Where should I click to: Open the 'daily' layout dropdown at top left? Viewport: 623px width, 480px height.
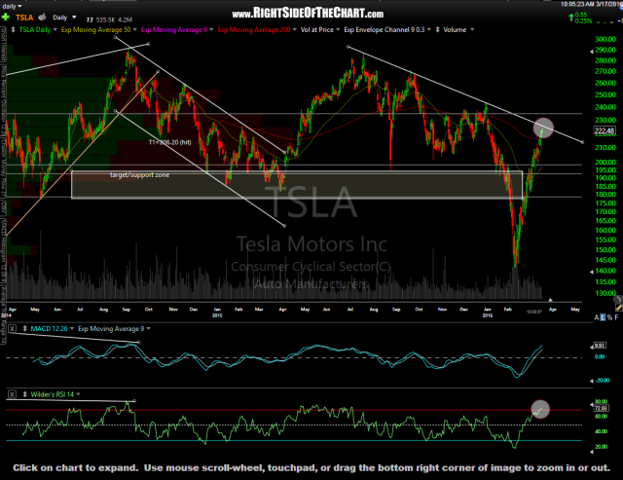click(12, 6)
